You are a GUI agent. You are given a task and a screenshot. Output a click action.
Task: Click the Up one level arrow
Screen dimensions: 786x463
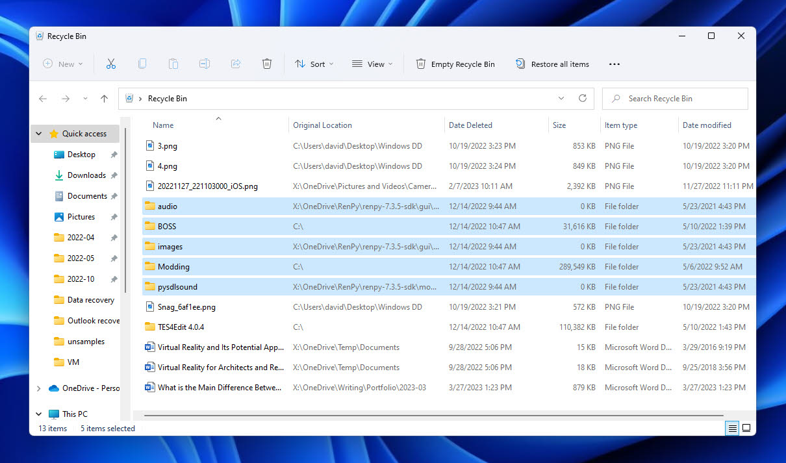[x=104, y=99]
